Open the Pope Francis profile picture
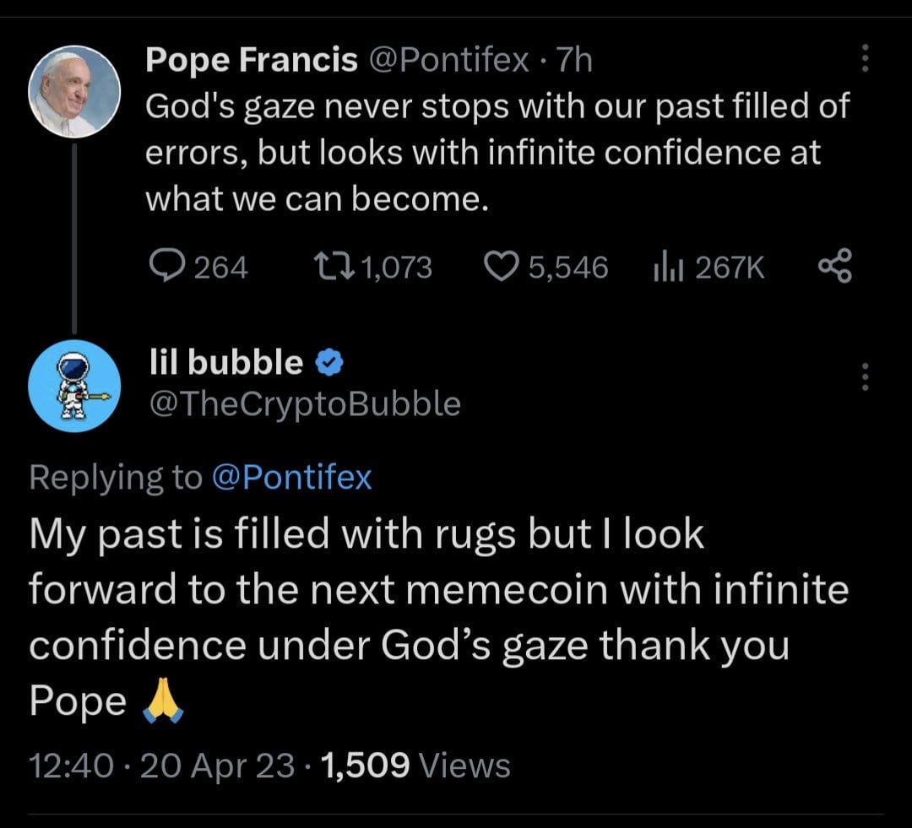 pyautogui.click(x=74, y=91)
